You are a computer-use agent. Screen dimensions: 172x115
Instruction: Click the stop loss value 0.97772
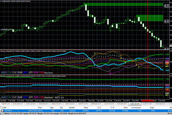pyautogui.click(x=99, y=111)
